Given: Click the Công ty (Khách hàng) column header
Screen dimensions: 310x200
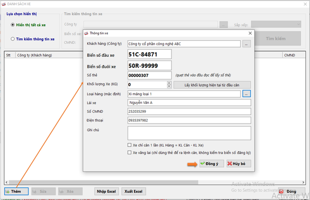Looking at the screenshot, I should coord(49,55).
